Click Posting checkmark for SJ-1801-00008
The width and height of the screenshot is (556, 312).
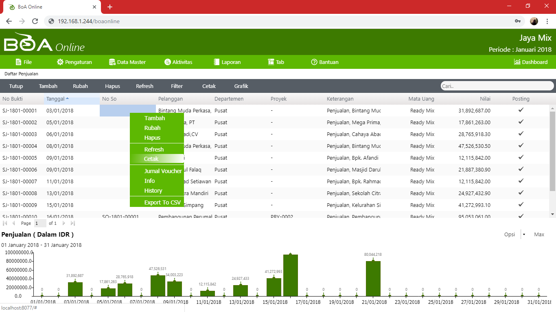tap(521, 193)
